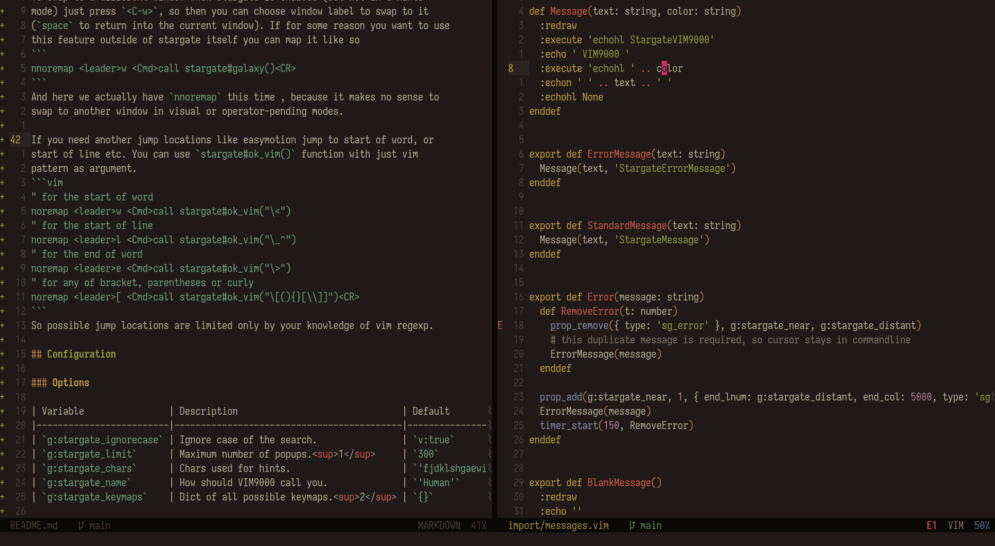Click the E error sign on line 18
The height and width of the screenshot is (546, 995).
click(500, 325)
